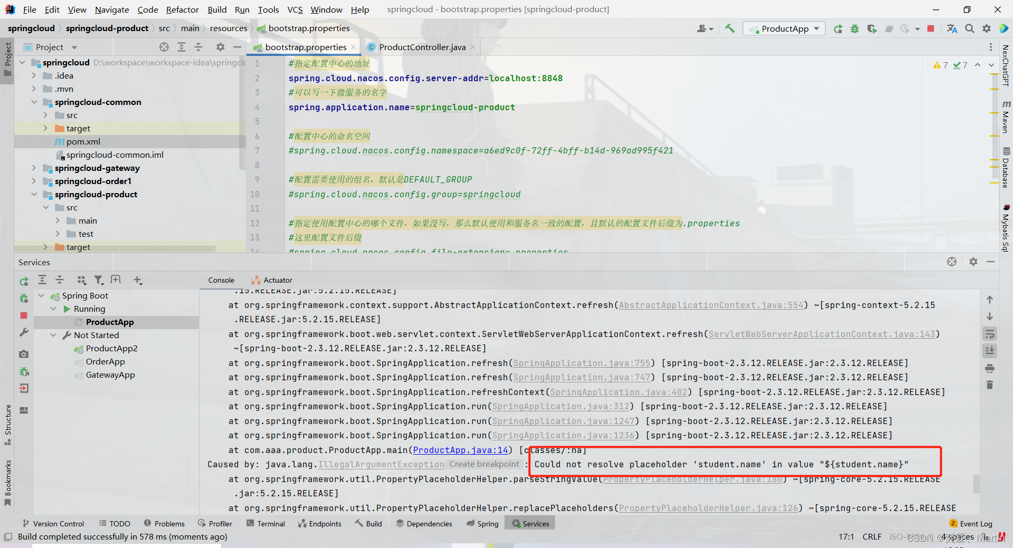The height and width of the screenshot is (548, 1013).
Task: Toggle soft-wrap in the console
Action: click(990, 334)
